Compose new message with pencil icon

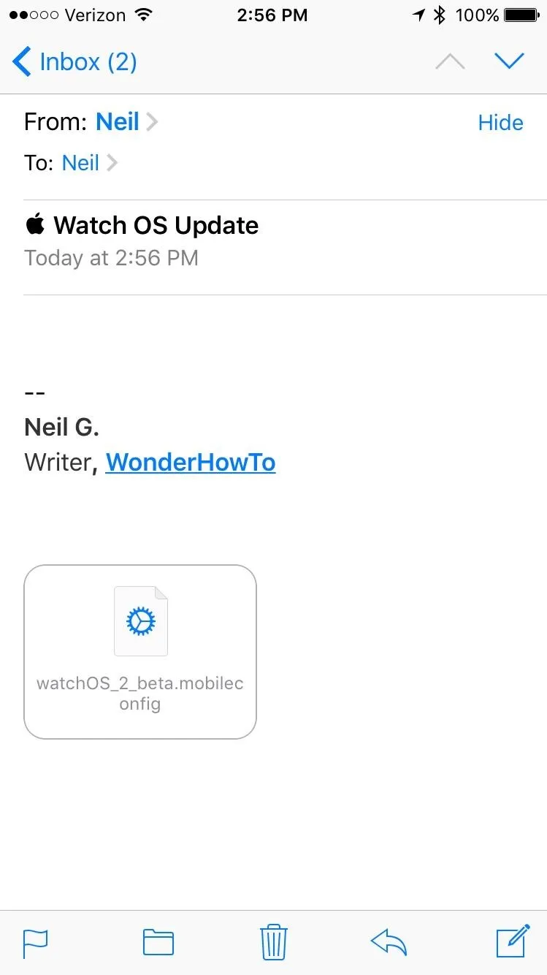click(513, 941)
